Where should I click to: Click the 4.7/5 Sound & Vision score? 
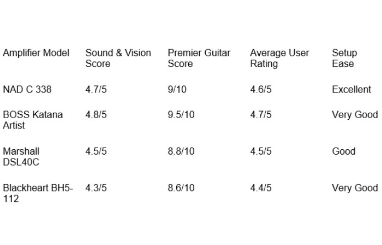pyautogui.click(x=96, y=90)
